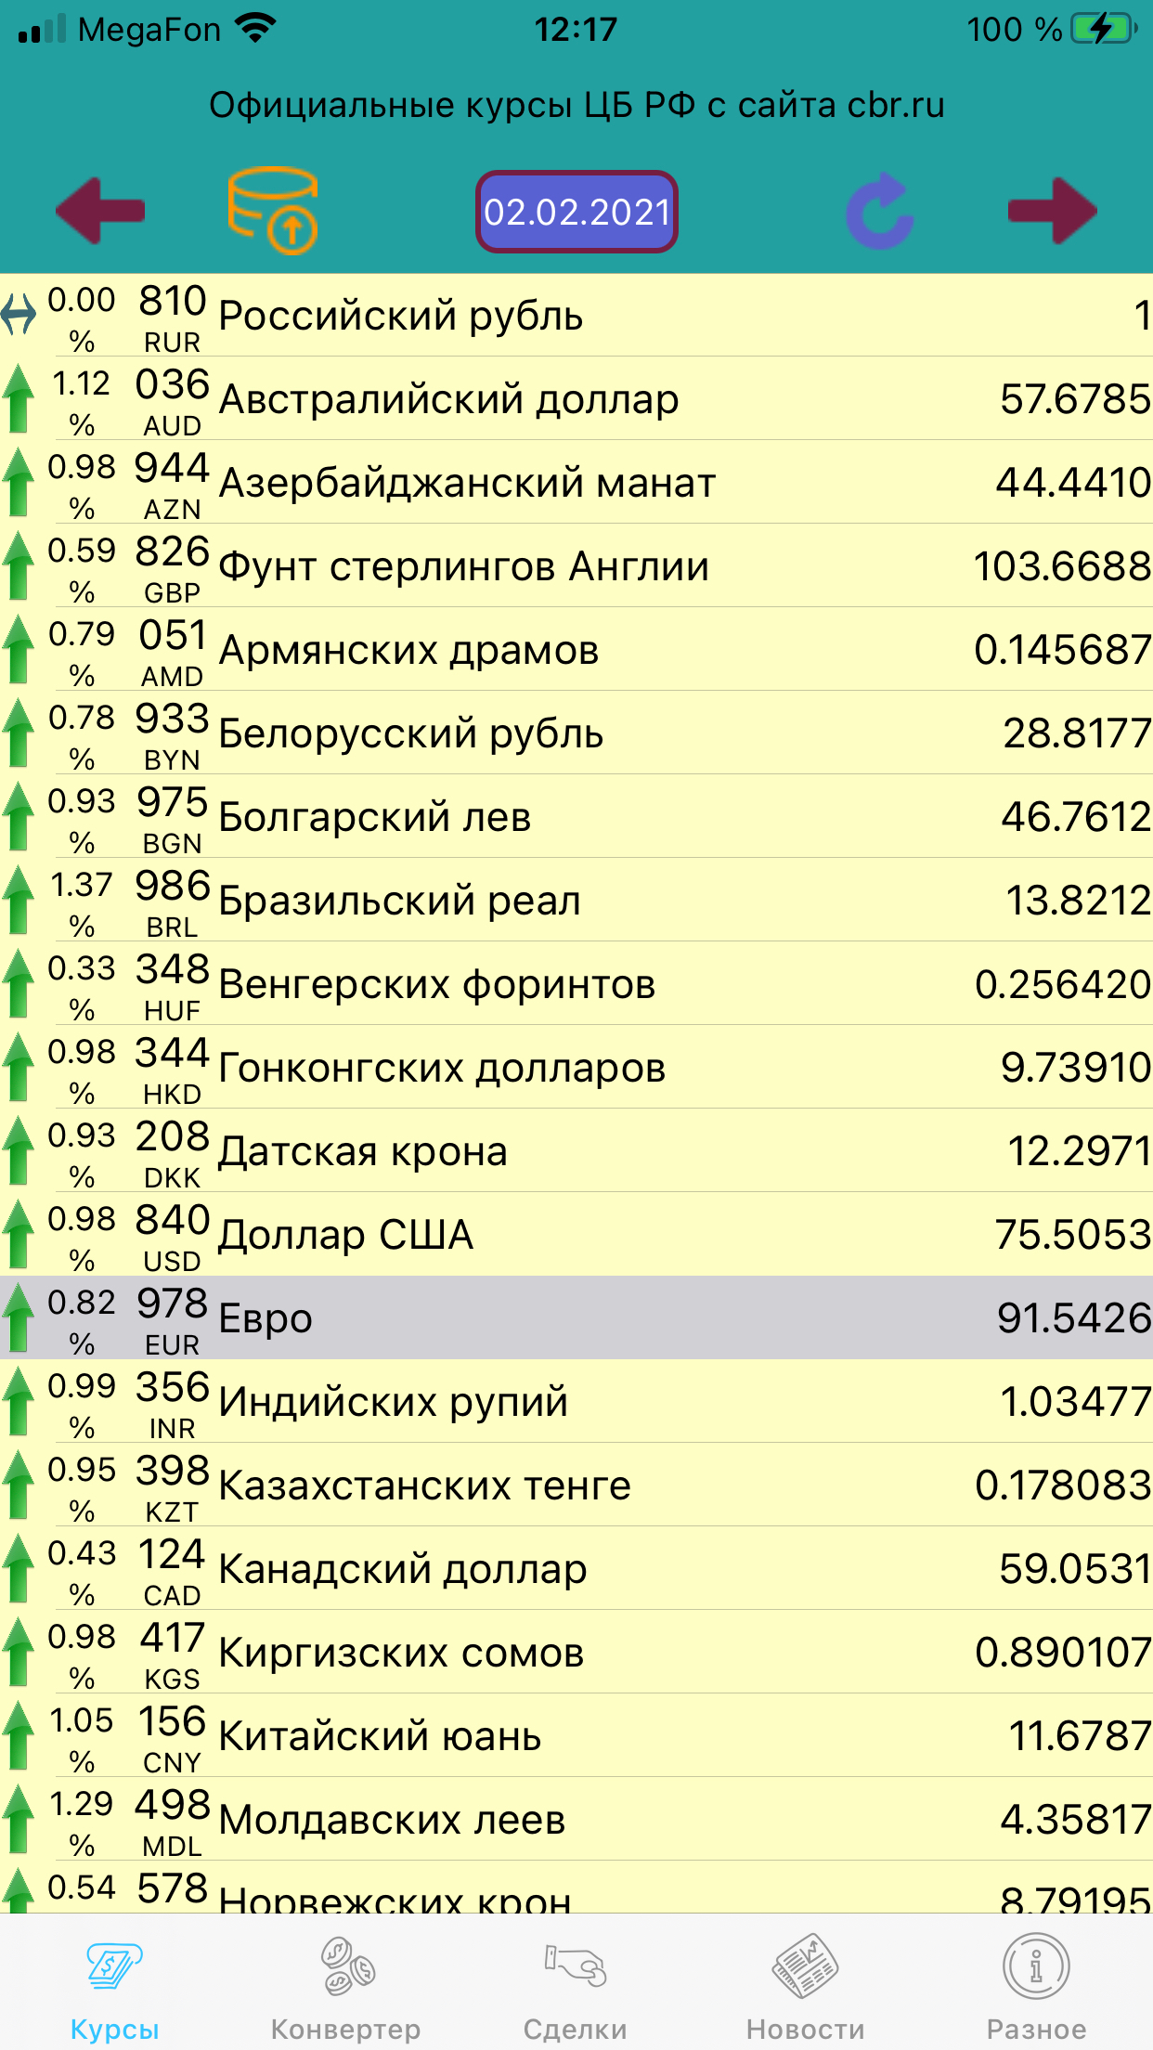
Task: Tap the currency code 398 KZT
Action: (173, 1487)
